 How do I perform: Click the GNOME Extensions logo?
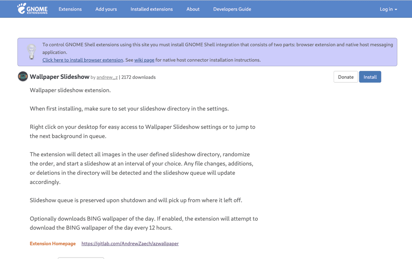(x=32, y=9)
